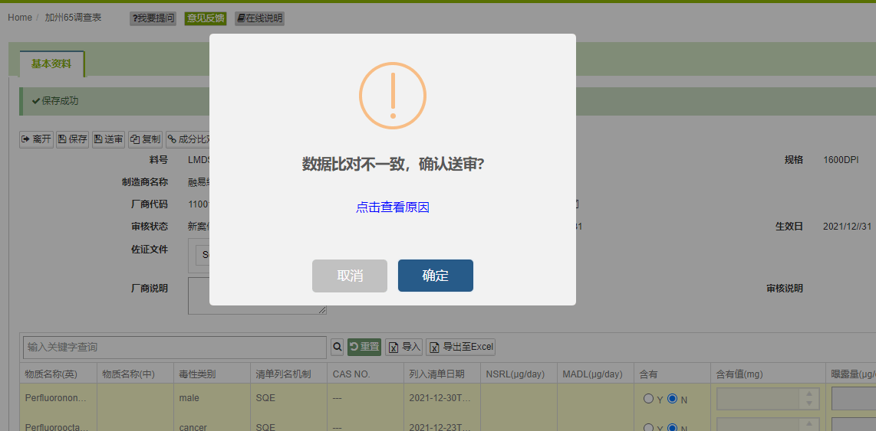Screen dimensions: 876x431
Task: Sort by NSRL(μg/day) column header
Action: pyautogui.click(x=519, y=374)
